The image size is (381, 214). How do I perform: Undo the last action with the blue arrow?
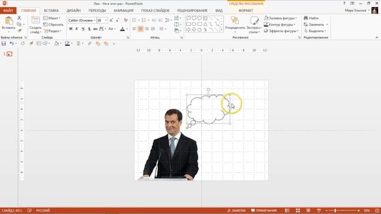pos(12,43)
